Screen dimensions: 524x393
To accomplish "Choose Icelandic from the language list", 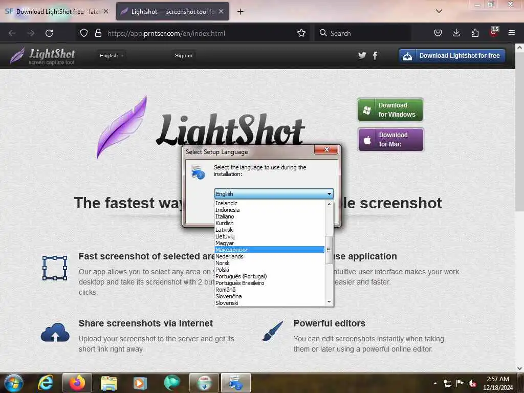I will click(269, 203).
